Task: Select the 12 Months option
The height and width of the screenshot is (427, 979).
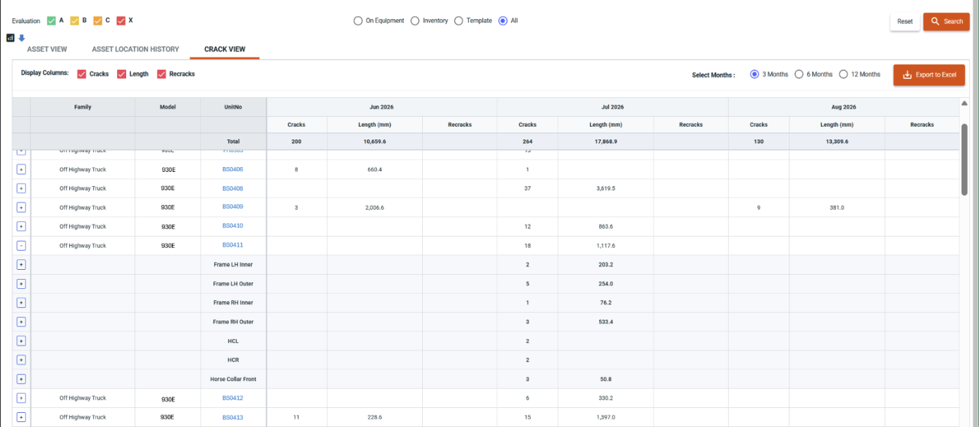Action: [844, 74]
